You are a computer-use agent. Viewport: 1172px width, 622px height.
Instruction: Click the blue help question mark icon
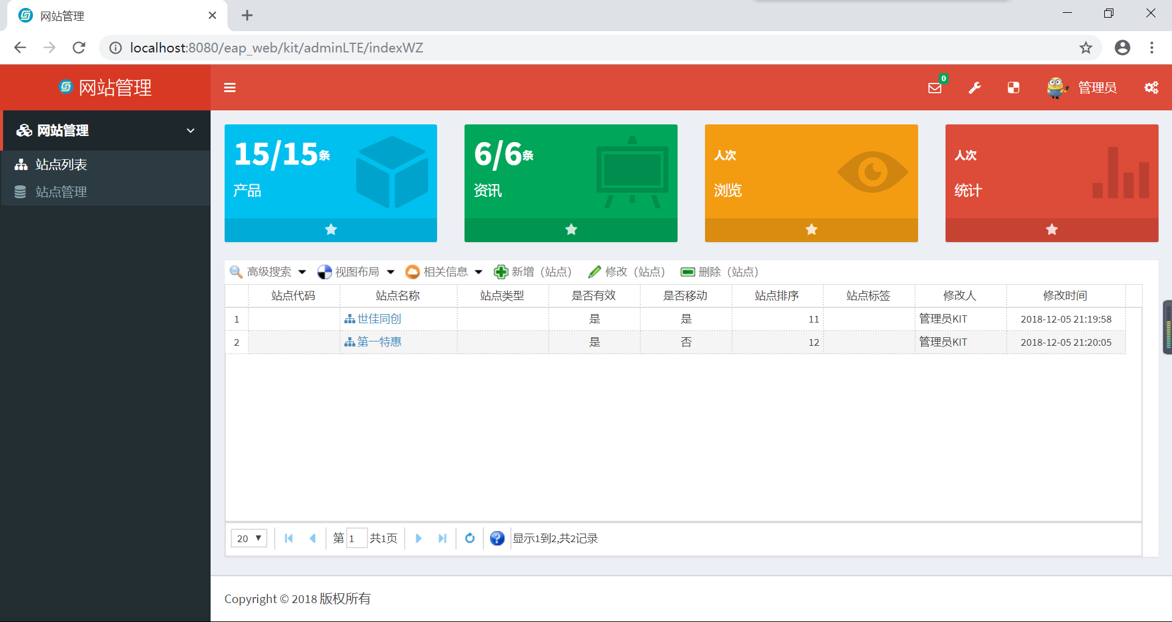tap(497, 538)
